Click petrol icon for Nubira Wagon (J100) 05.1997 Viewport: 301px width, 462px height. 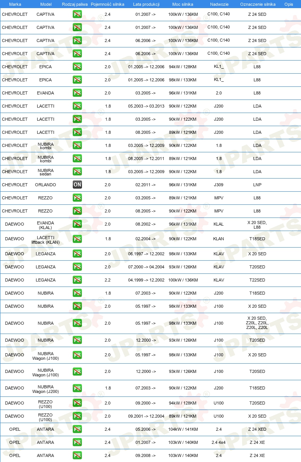click(x=77, y=355)
